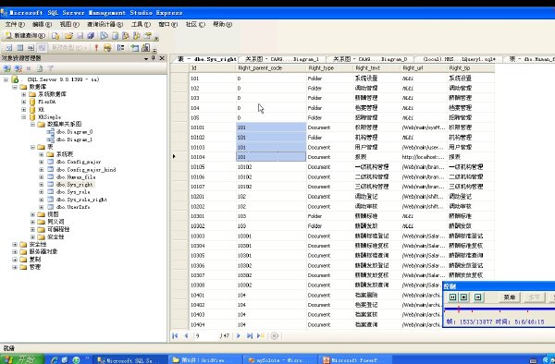The width and height of the screenshot is (555, 364).
Task: Go to next row navigation icon
Action: click(x=239, y=336)
